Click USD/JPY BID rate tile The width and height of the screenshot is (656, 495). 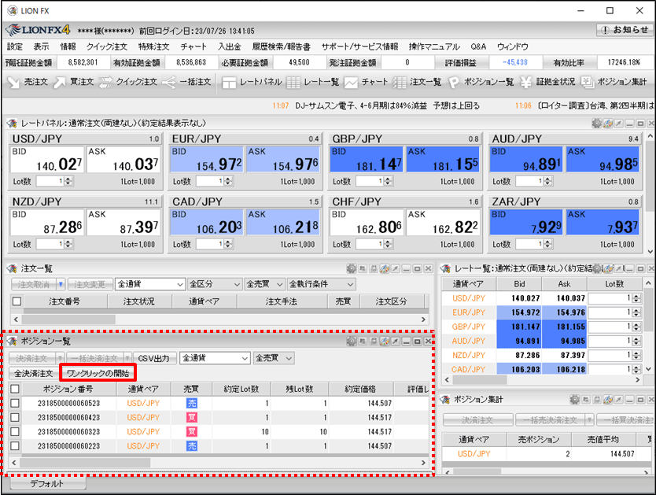47,160
